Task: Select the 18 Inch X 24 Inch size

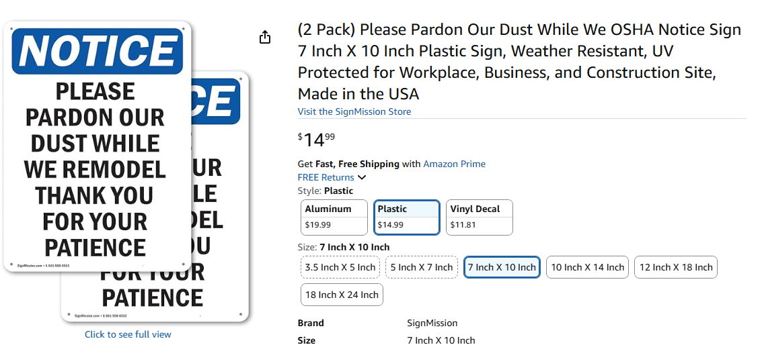Action: (x=342, y=295)
